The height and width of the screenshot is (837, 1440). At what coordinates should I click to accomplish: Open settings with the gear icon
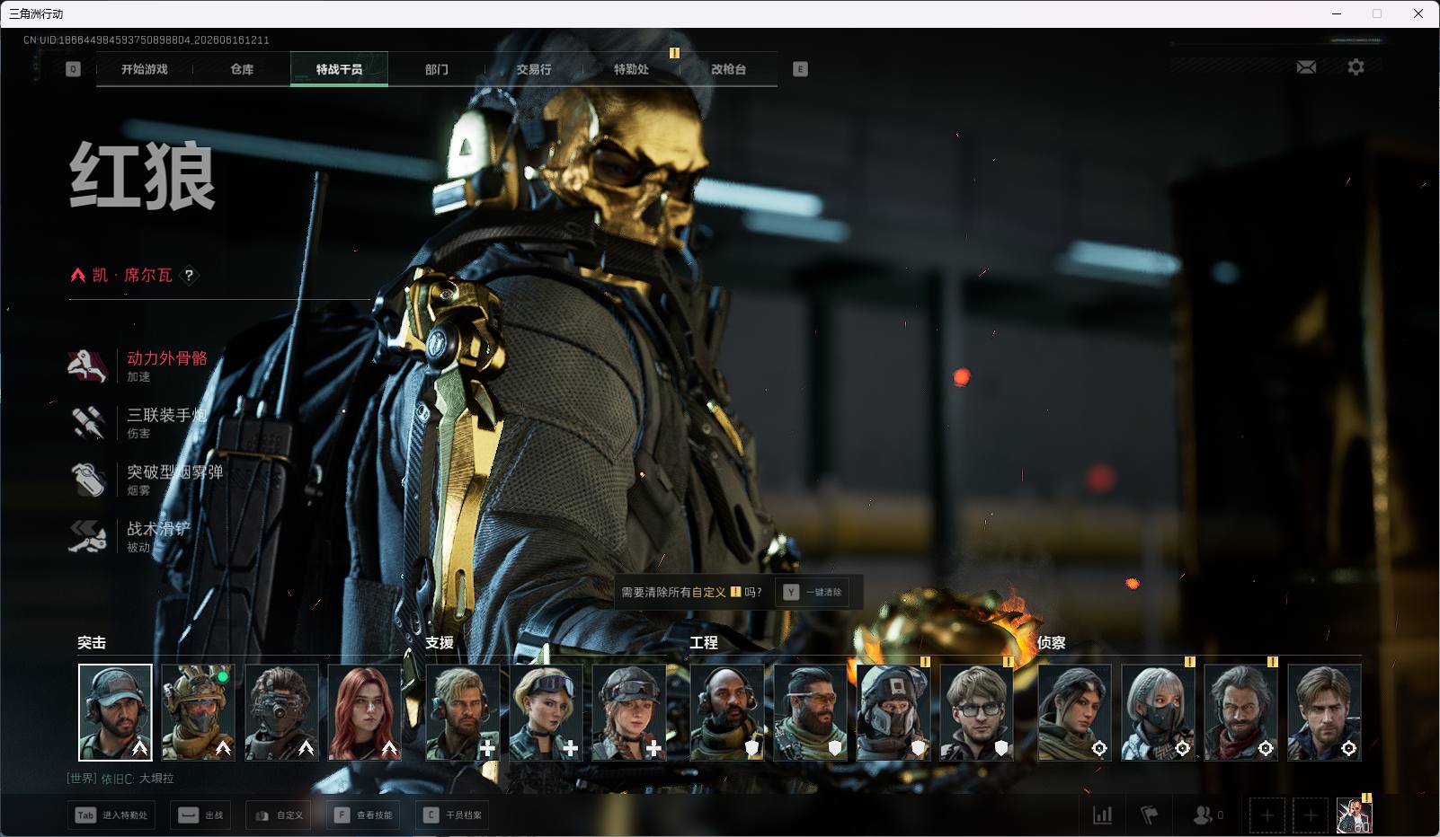(1356, 67)
